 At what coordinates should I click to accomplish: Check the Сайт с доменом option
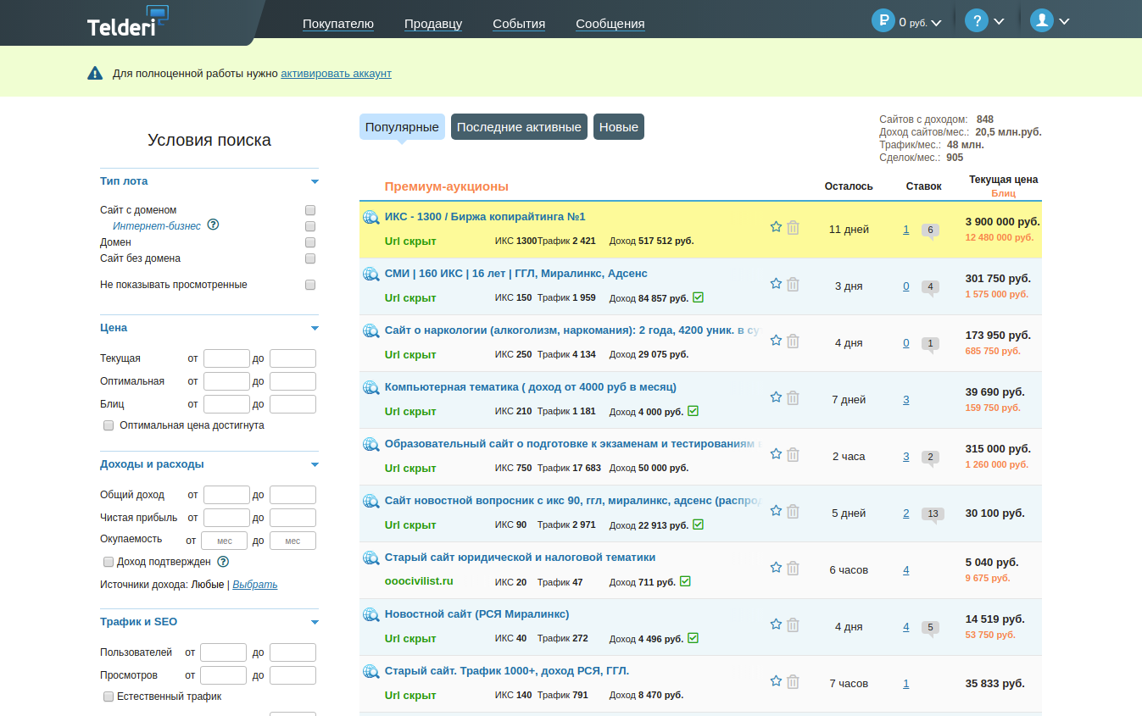[x=310, y=210]
